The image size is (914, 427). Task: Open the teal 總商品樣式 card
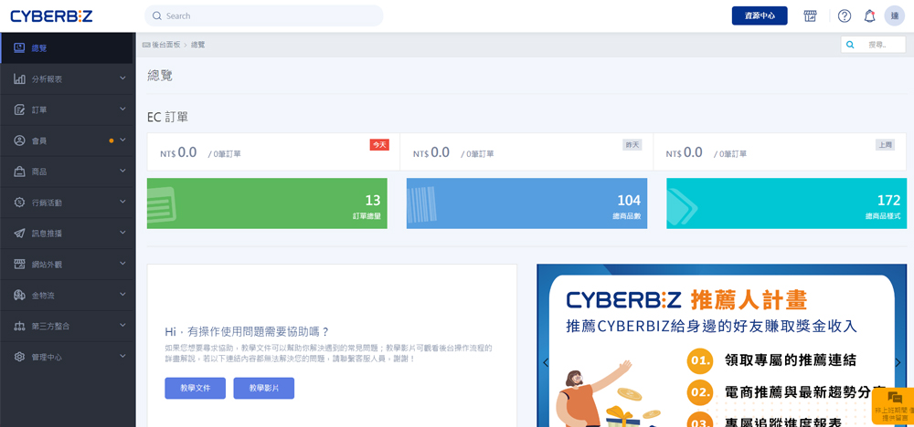(x=787, y=203)
